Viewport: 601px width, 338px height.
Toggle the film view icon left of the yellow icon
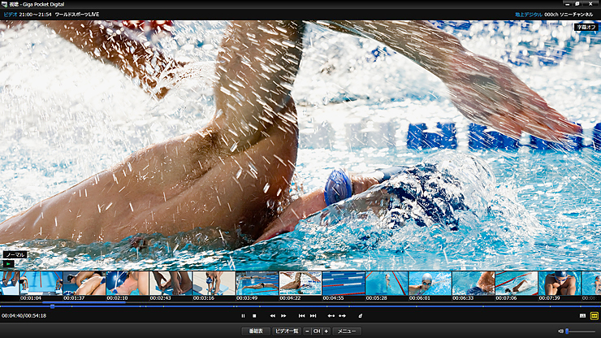582,315
